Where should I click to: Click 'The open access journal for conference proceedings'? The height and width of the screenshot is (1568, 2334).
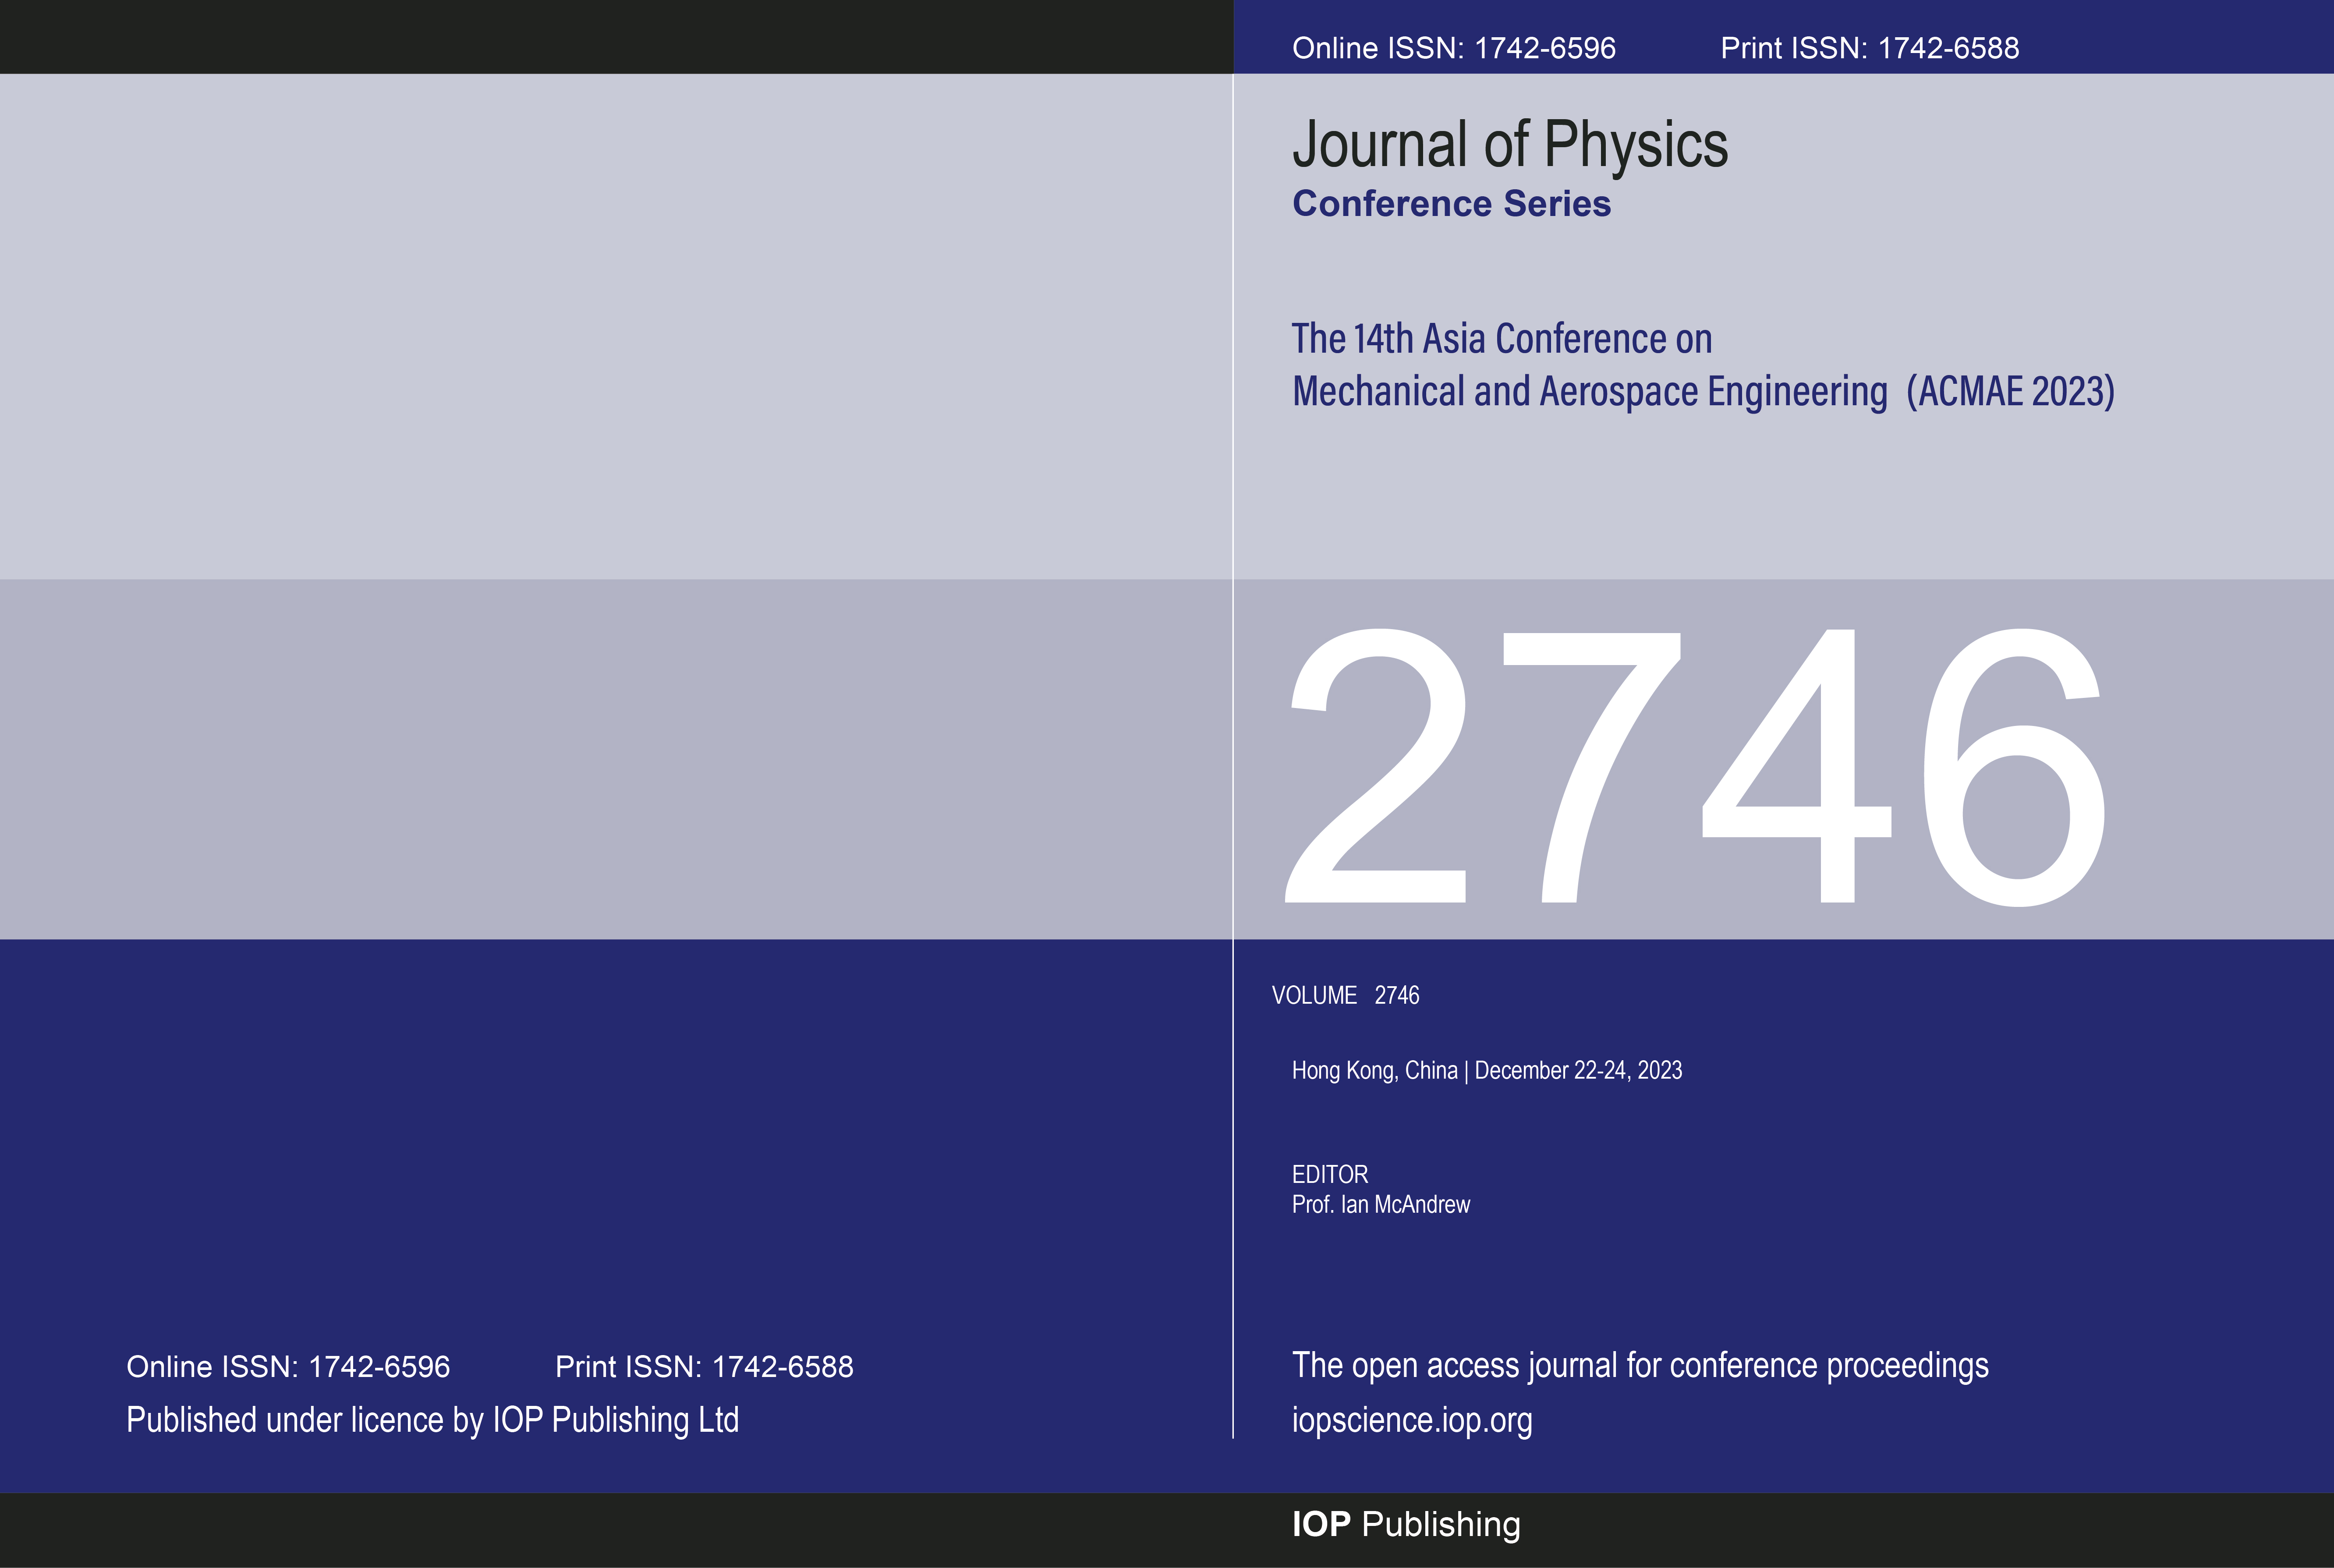pos(1640,1367)
